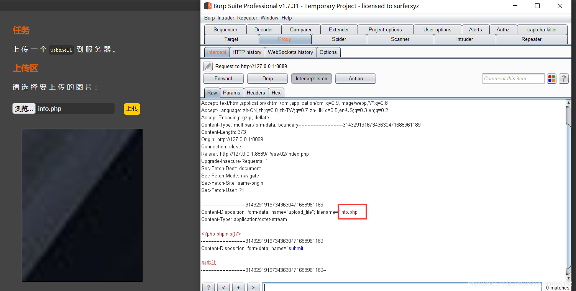The width and height of the screenshot is (576, 291).
Task: Forward the intercepted request
Action: point(223,78)
